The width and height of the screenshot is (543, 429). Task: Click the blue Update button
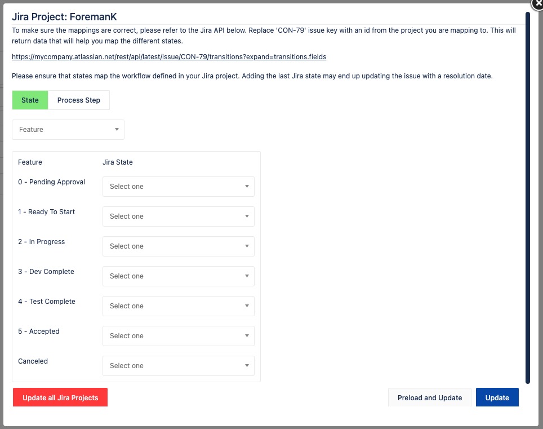pyautogui.click(x=497, y=397)
